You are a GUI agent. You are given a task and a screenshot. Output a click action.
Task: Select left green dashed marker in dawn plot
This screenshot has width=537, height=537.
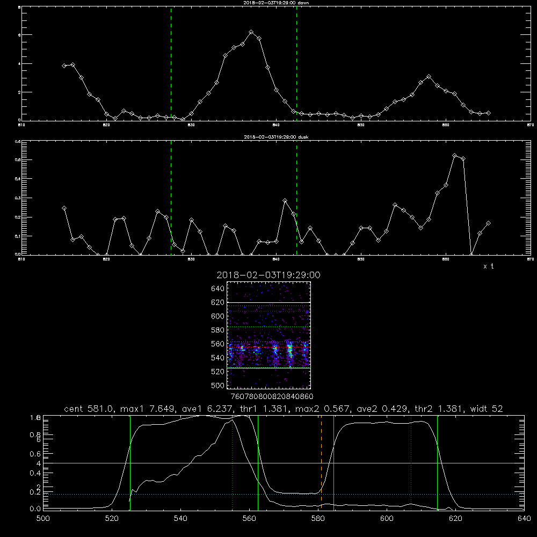pyautogui.click(x=171, y=64)
